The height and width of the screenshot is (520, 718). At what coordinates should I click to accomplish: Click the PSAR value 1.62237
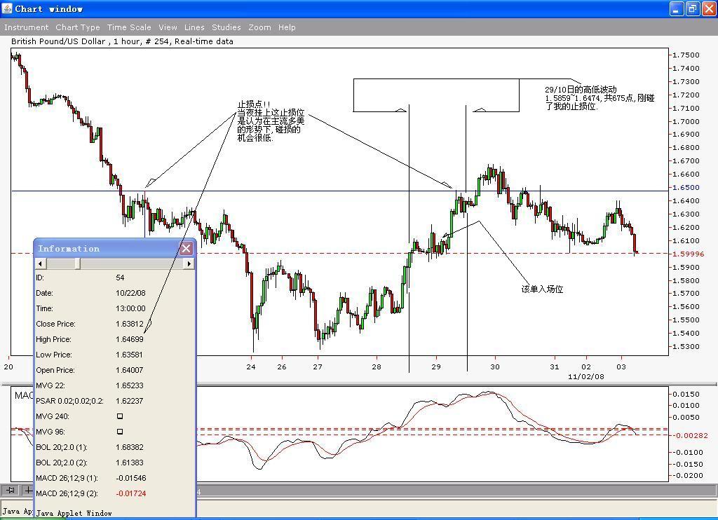(x=130, y=401)
